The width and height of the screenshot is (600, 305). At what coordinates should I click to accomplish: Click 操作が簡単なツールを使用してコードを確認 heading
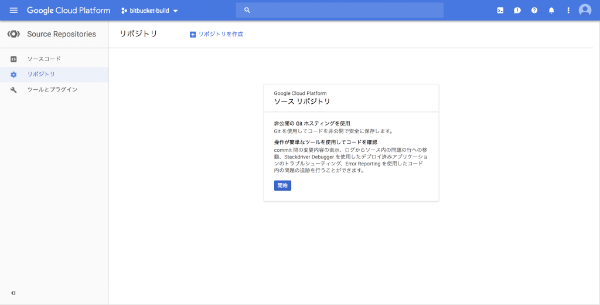326,142
